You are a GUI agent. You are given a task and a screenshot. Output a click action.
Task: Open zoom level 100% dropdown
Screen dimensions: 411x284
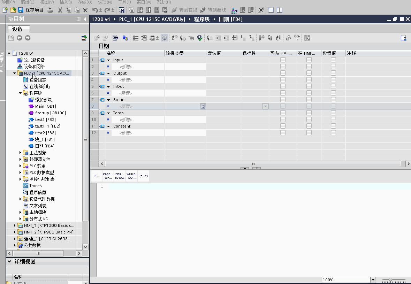point(373,279)
